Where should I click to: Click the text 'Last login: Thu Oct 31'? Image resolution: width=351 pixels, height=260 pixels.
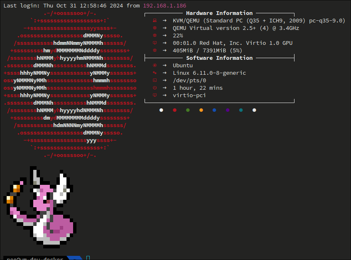(x=40, y=5)
